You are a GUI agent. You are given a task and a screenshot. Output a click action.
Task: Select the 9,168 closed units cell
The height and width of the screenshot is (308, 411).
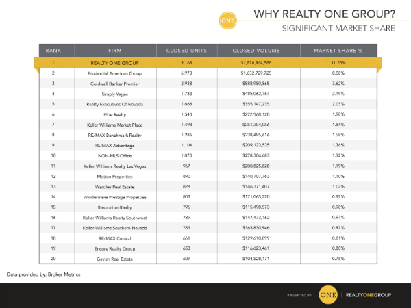point(186,63)
